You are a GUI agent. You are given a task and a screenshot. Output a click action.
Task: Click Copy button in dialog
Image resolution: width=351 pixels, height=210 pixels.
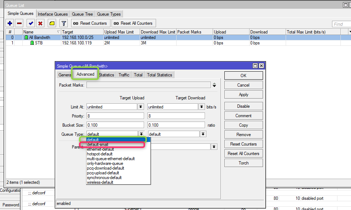(x=244, y=125)
